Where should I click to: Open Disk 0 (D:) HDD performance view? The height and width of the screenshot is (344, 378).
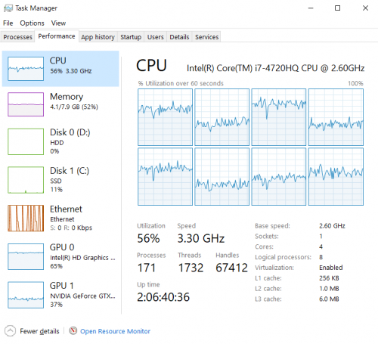click(60, 141)
